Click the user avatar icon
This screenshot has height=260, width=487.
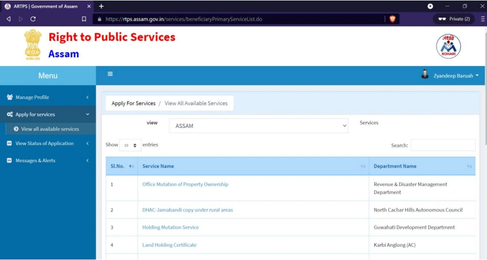(x=425, y=74)
